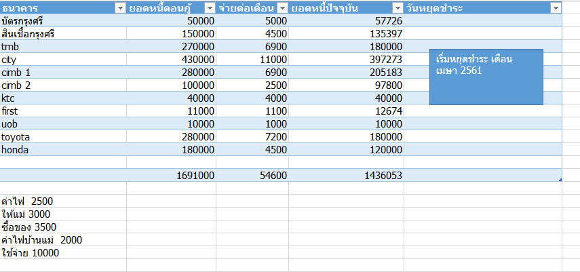Click the 1000 monthly payment for uob
This screenshot has width=580, height=272.
point(252,124)
